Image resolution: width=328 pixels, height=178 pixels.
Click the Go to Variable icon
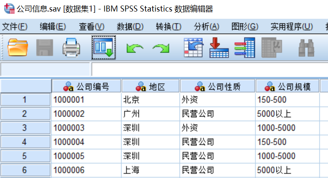click(x=219, y=48)
